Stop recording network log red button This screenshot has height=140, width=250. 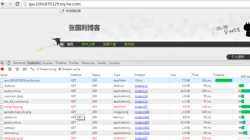coord(2,69)
